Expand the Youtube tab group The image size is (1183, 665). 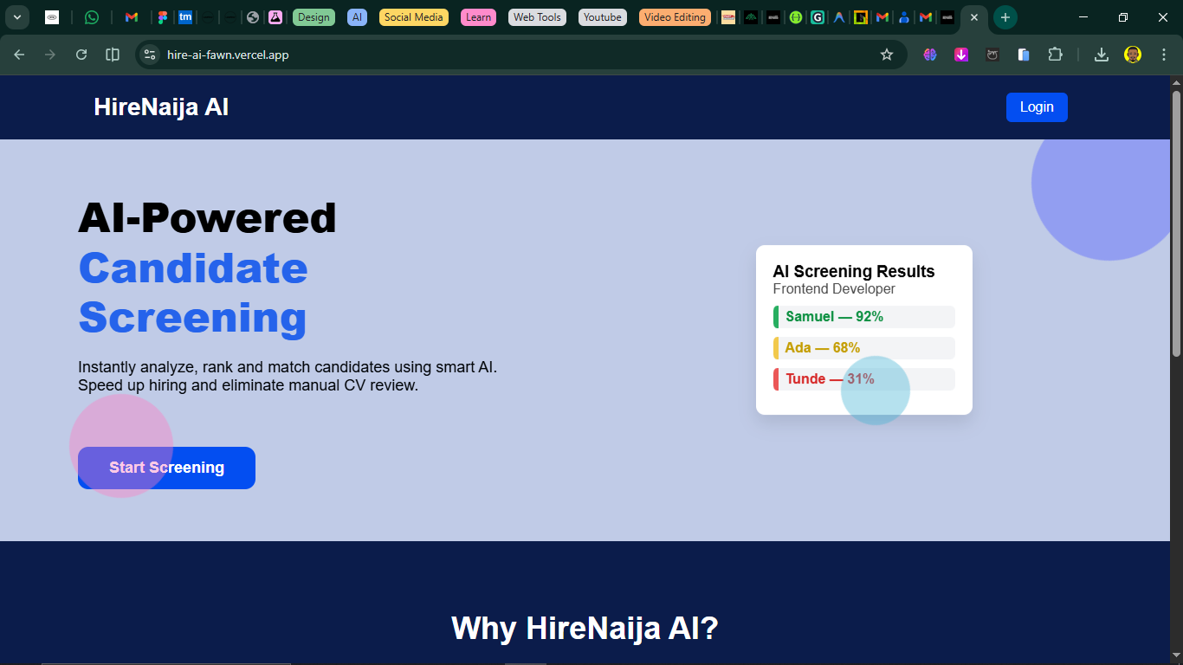tap(603, 17)
